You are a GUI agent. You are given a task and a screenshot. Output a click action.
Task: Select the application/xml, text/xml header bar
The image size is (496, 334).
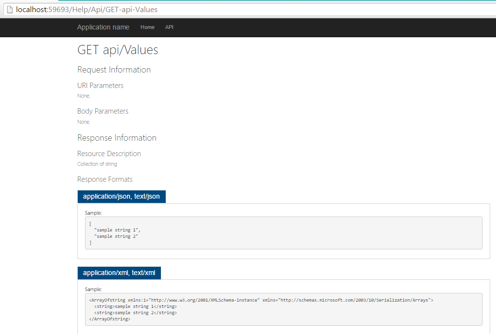[119, 273]
